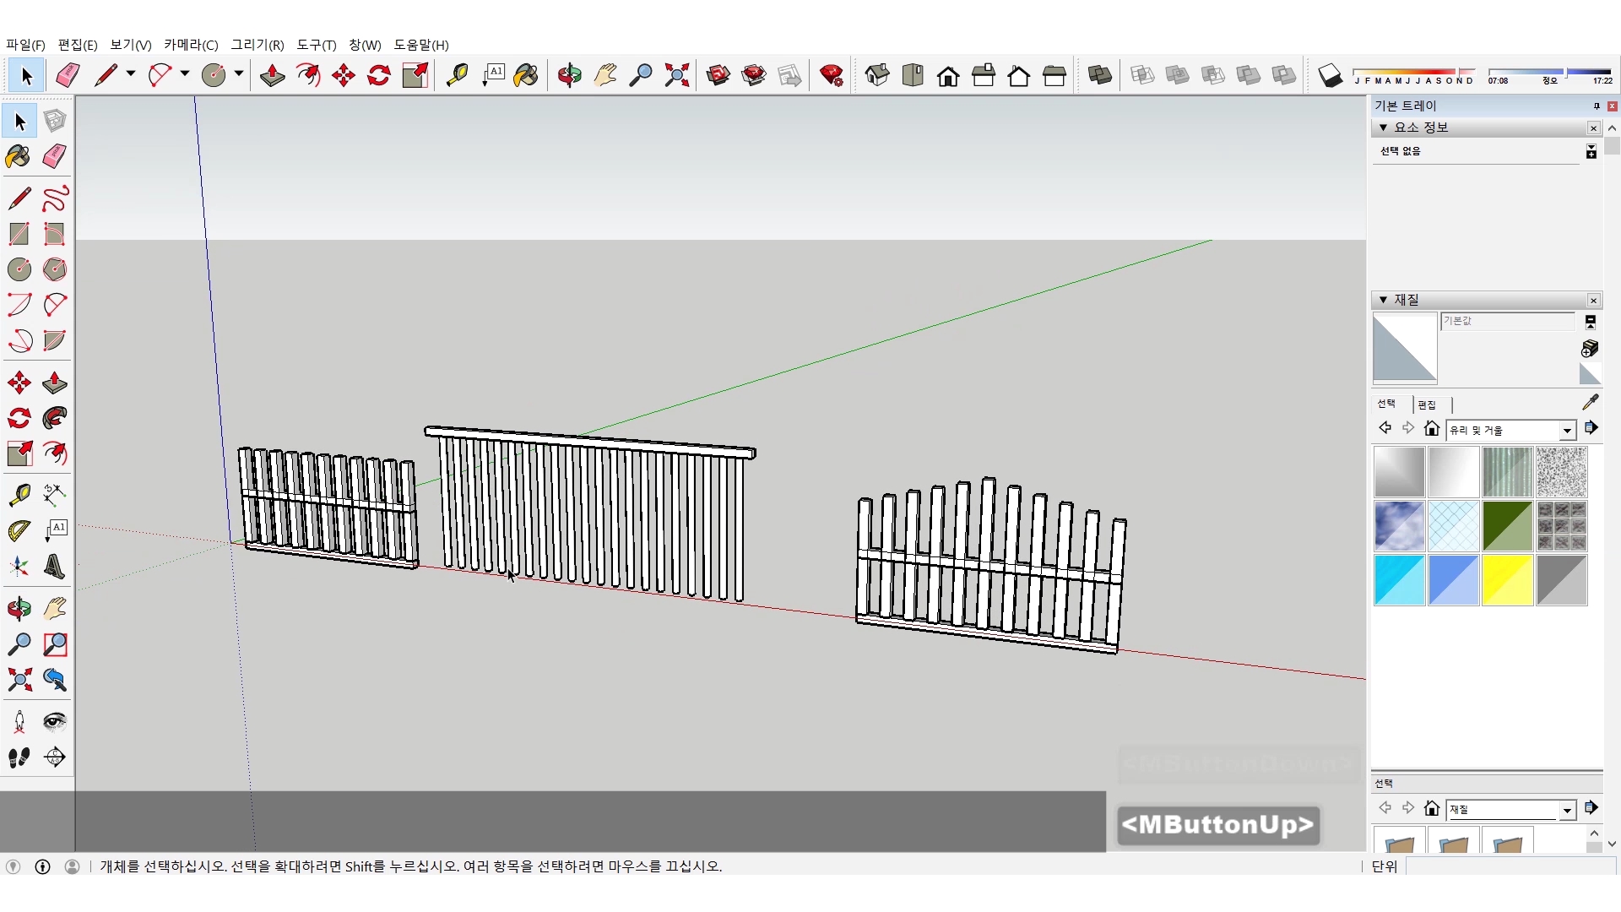Open the 유리 및 거울 material dropdown
This screenshot has height=912, width=1621.
tap(1567, 431)
